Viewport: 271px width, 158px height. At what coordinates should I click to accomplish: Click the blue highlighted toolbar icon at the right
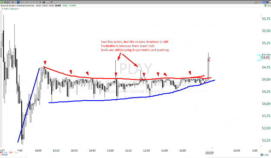tap(264, 2)
